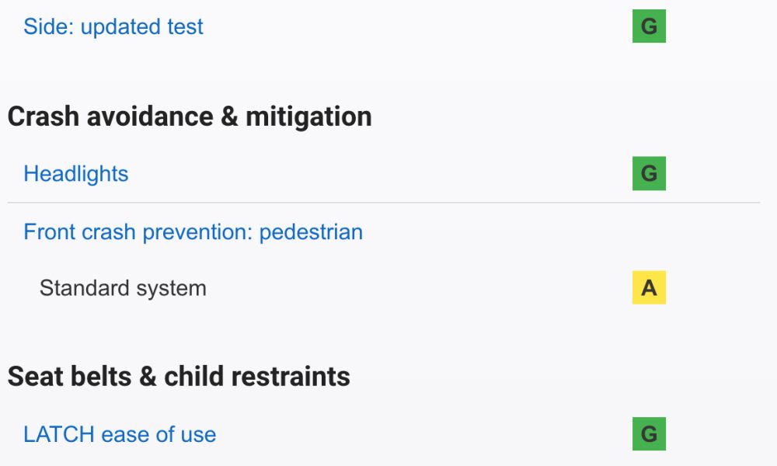Select the Standard system label
Screen dimensions: 777x466
point(123,288)
